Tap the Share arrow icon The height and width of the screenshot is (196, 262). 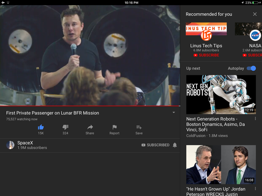(x=90, y=127)
